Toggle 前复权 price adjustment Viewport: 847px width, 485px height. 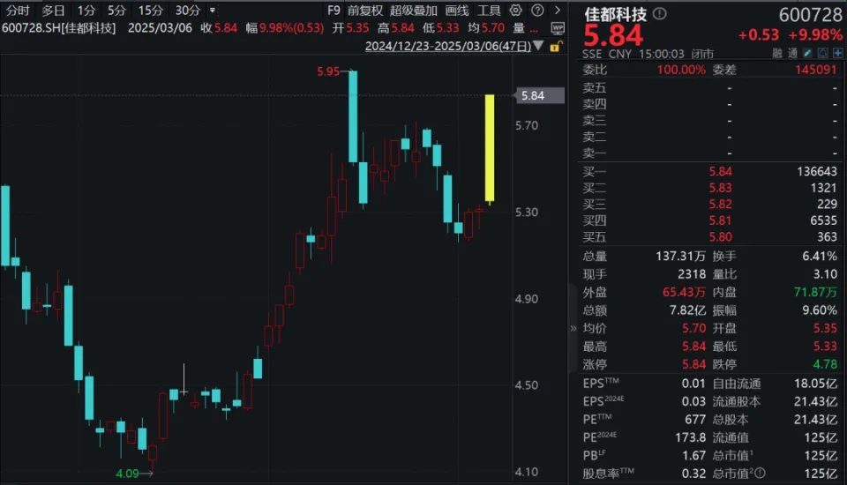pos(365,11)
